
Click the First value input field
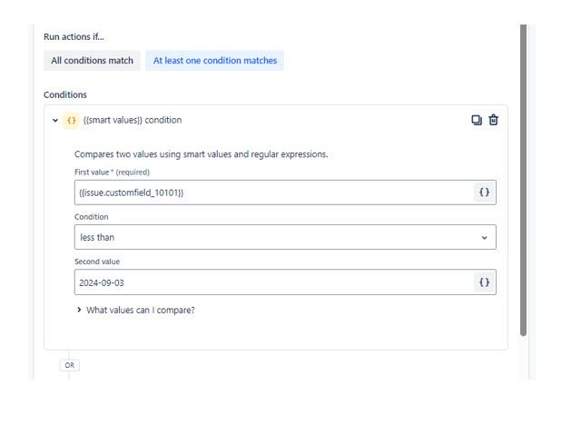tap(274, 193)
